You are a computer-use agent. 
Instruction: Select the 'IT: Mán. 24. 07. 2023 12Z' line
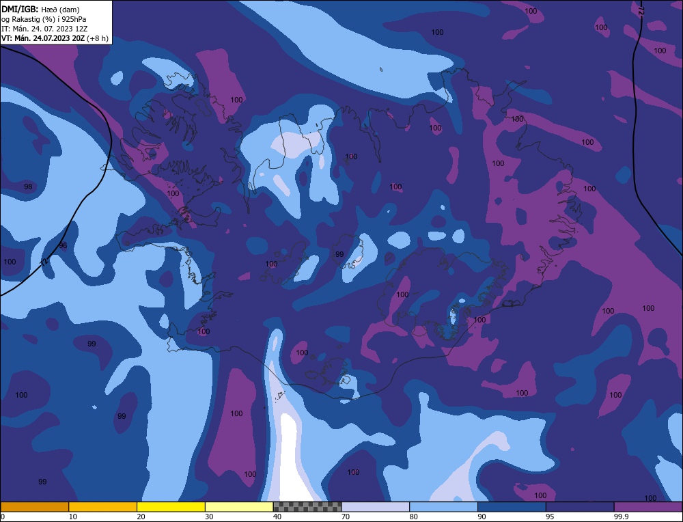[44, 29]
